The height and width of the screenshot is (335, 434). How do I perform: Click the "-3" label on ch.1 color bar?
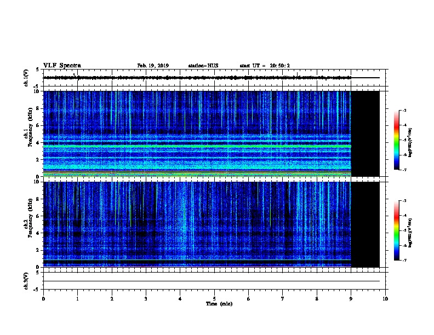click(404, 110)
